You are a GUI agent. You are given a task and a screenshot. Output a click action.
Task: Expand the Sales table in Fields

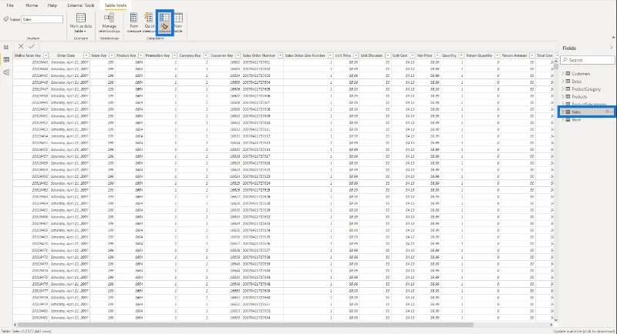(563, 112)
